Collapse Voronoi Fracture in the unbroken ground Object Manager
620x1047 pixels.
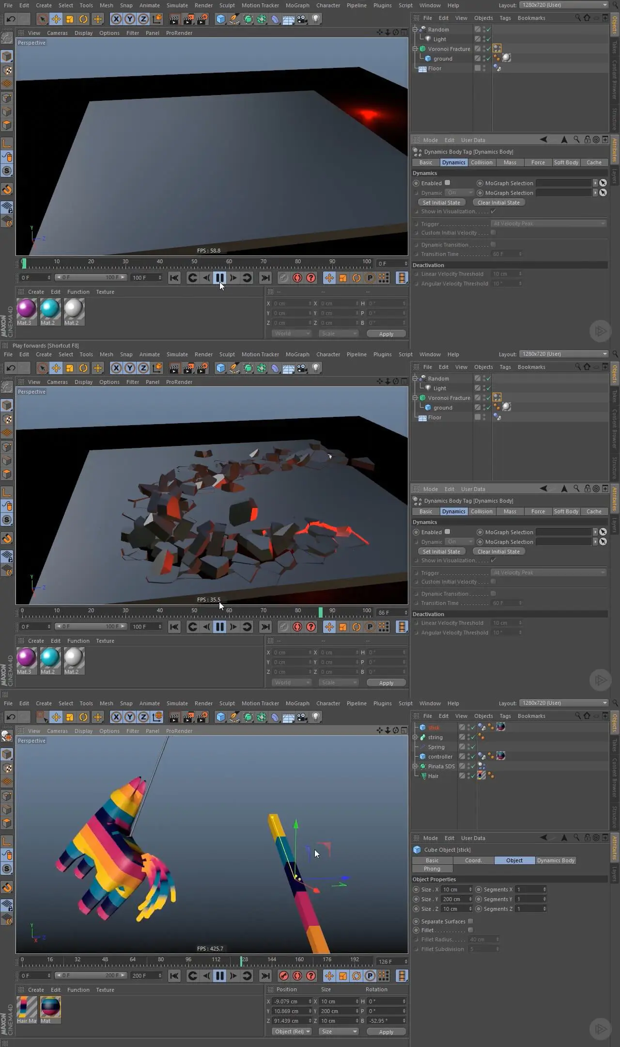415,49
